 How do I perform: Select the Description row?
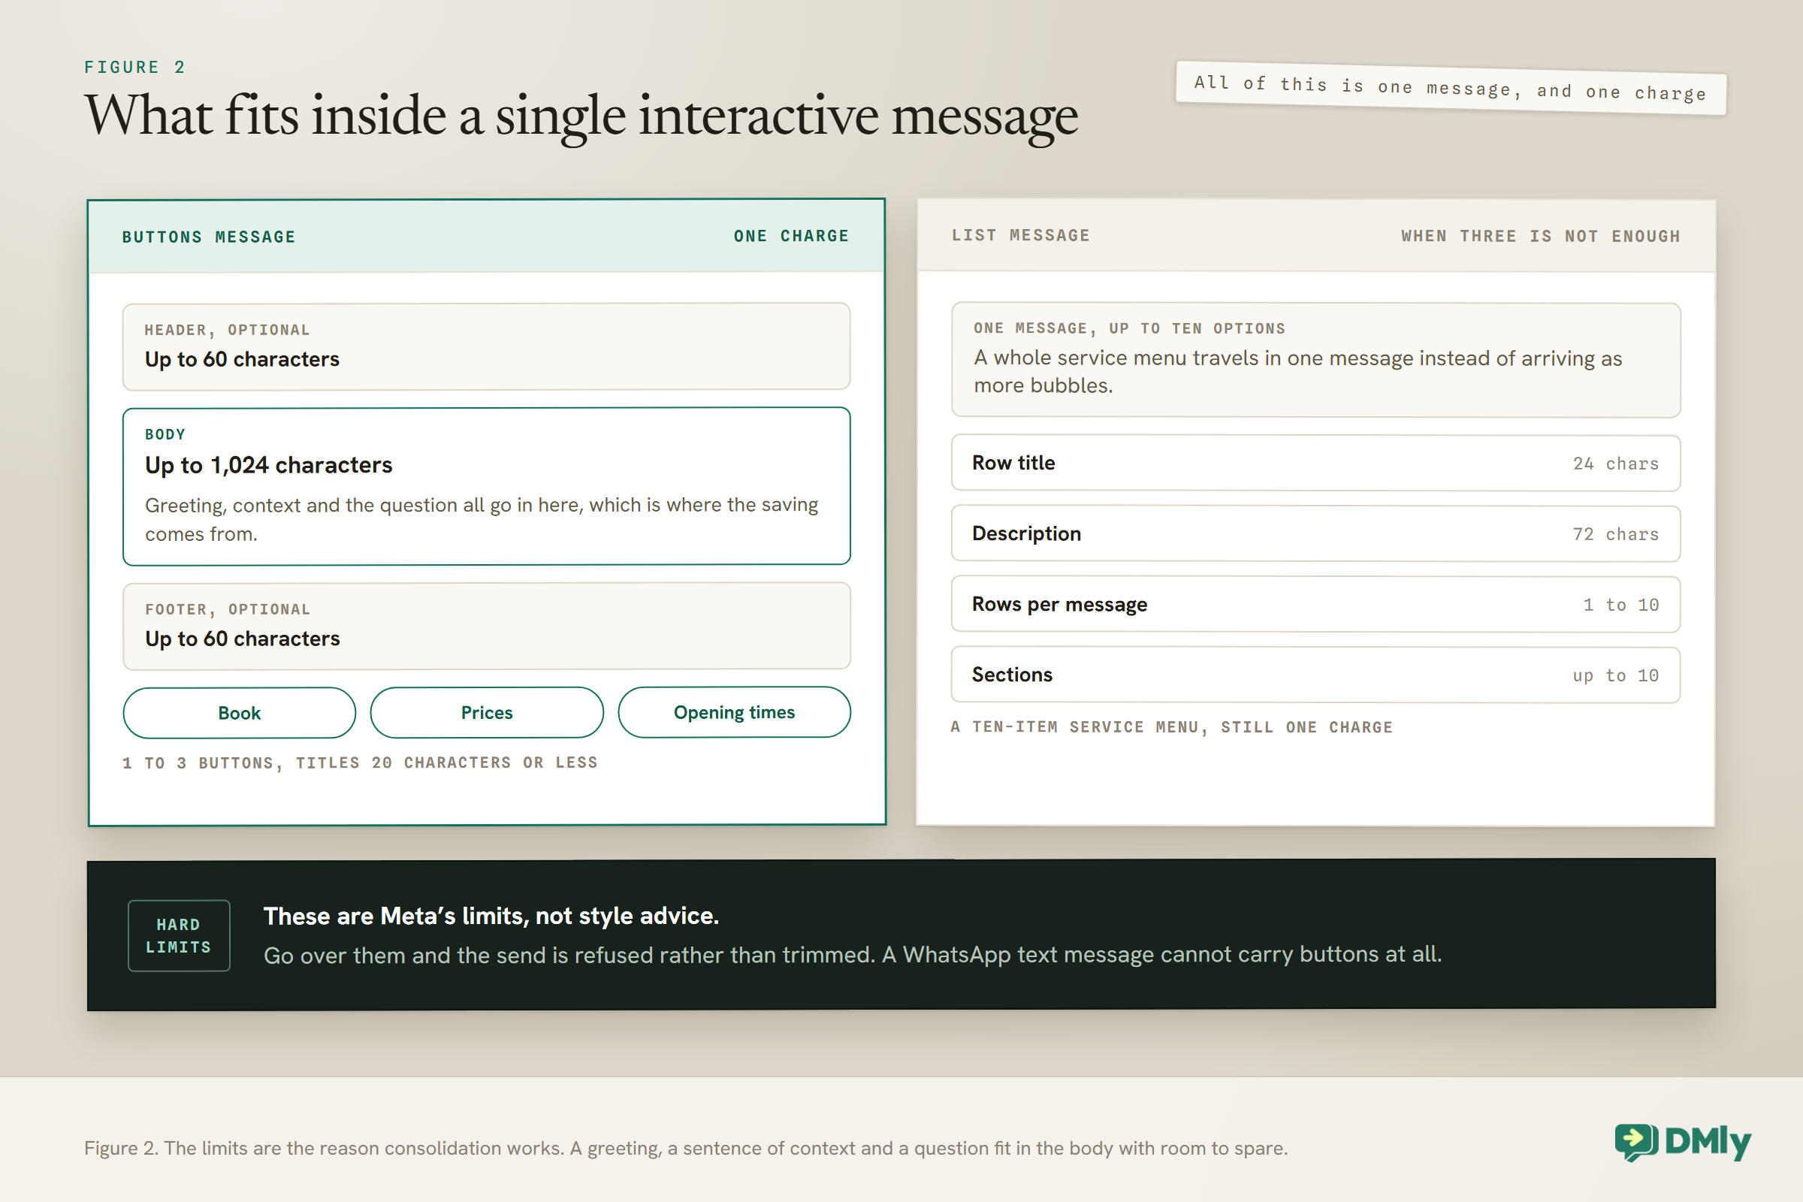pos(1316,533)
